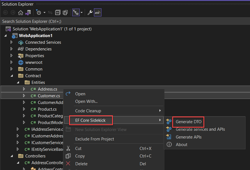Collapse the Entities folder
250x170 pixels.
tap(18, 82)
